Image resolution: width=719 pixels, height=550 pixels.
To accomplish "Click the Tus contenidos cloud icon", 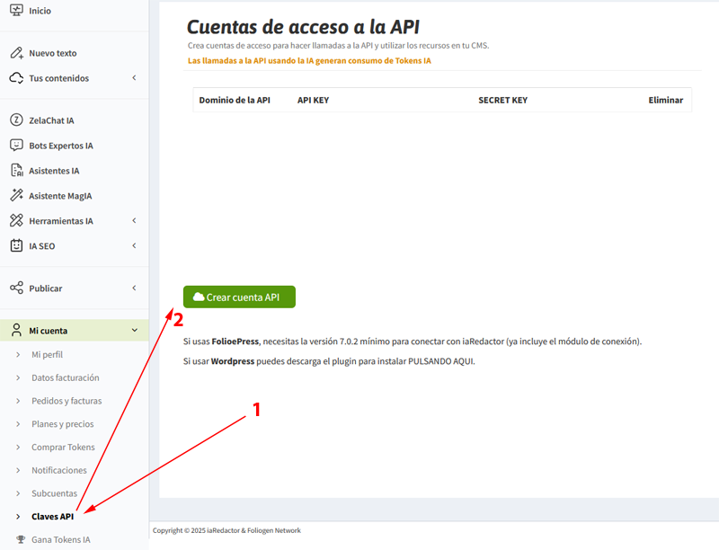I will 16,78.
